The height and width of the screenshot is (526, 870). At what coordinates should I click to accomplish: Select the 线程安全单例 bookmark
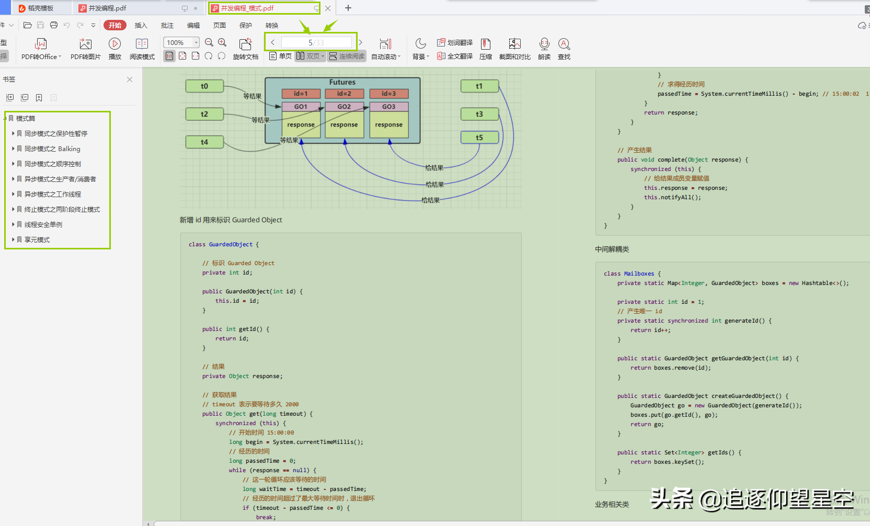click(43, 224)
